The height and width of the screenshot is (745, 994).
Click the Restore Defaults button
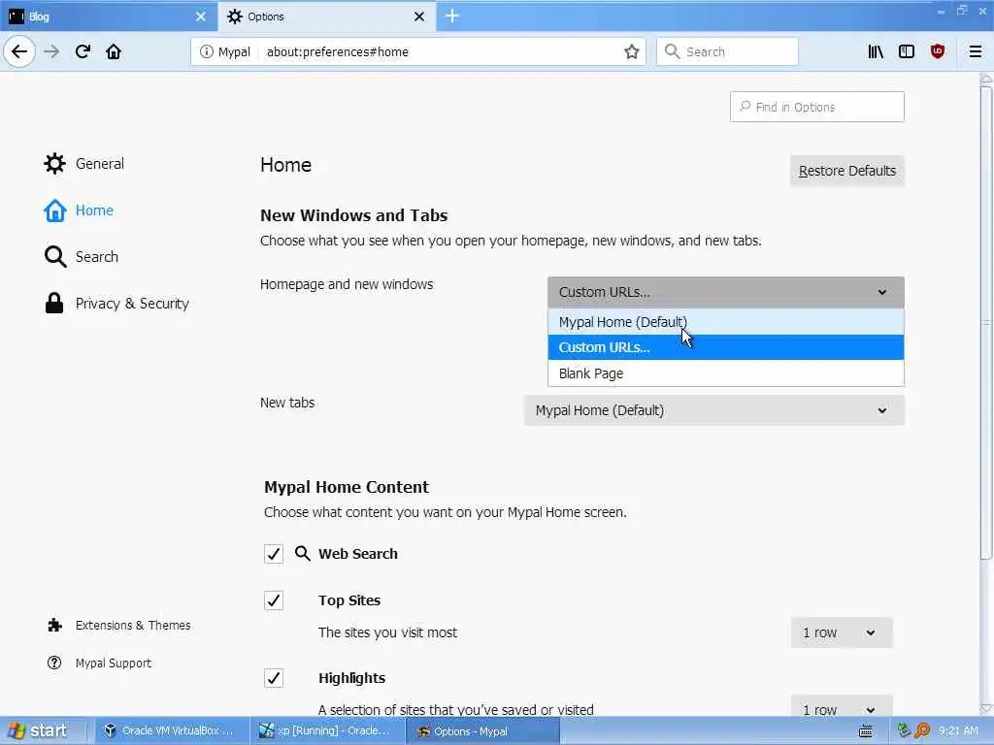[846, 171]
